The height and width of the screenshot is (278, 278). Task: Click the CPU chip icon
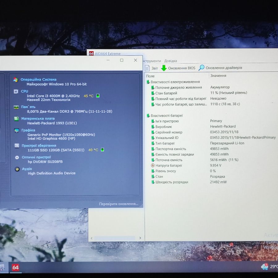(x=16, y=91)
